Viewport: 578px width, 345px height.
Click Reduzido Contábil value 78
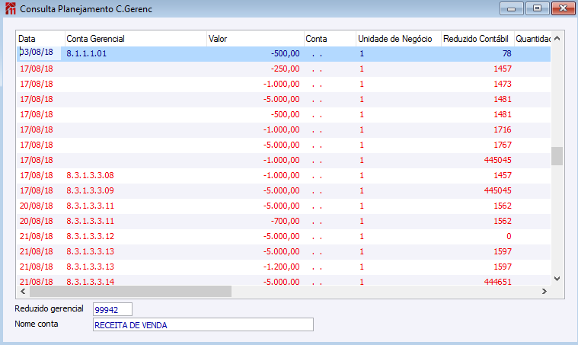(x=507, y=53)
